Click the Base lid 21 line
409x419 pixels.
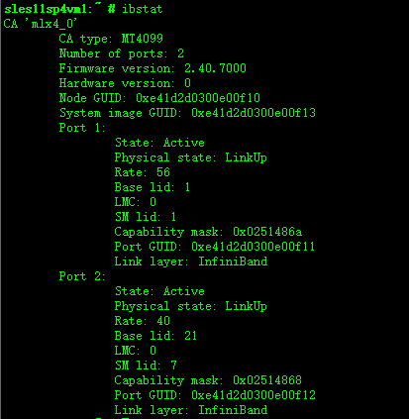click(x=155, y=336)
